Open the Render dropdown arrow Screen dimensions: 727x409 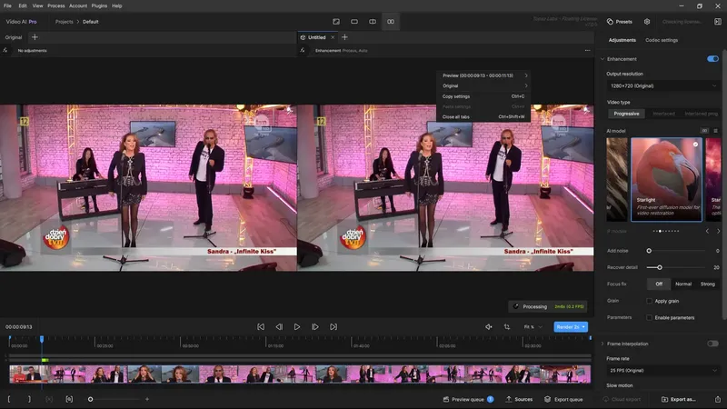[583, 327]
